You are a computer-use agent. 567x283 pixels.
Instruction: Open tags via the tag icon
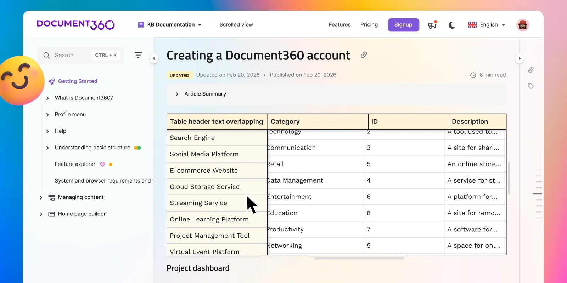[x=530, y=86]
